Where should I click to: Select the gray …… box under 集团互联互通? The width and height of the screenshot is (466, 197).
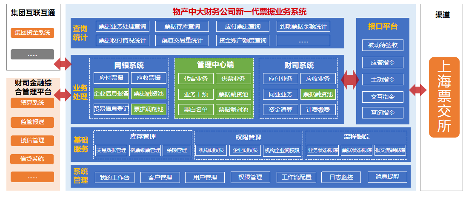coord(32,55)
